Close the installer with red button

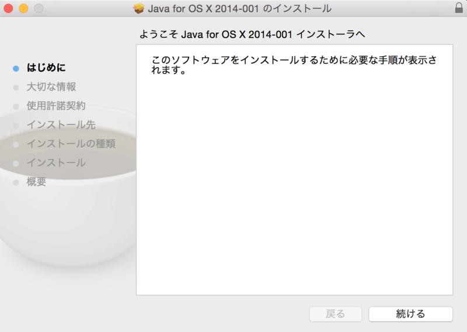[8, 8]
